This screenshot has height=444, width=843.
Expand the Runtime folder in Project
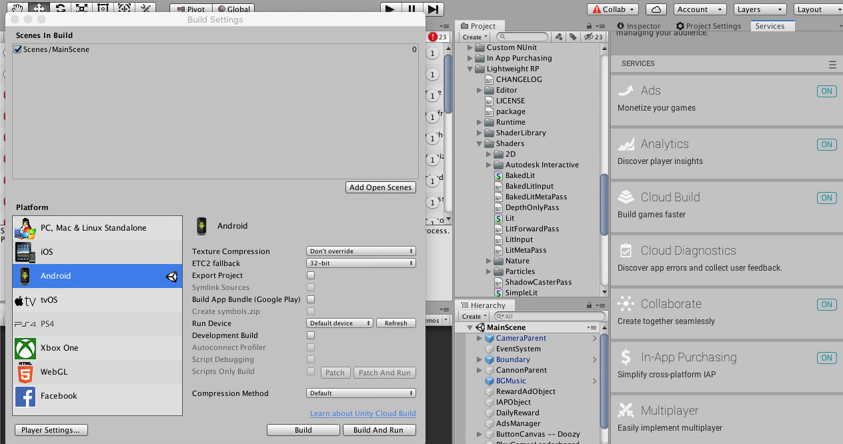(480, 123)
